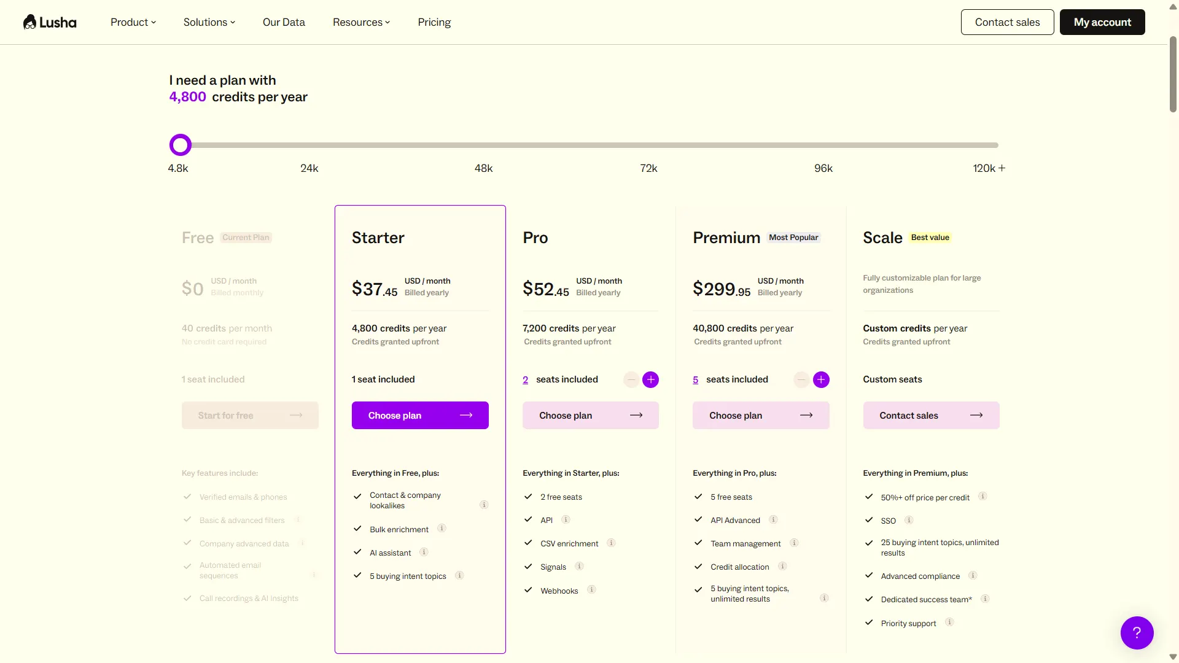Viewport: 1179px width, 663px height.
Task: Click the Most Popular badge
Action: click(793, 238)
